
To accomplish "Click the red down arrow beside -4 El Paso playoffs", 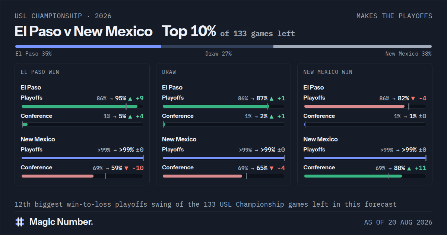I will click(x=413, y=98).
